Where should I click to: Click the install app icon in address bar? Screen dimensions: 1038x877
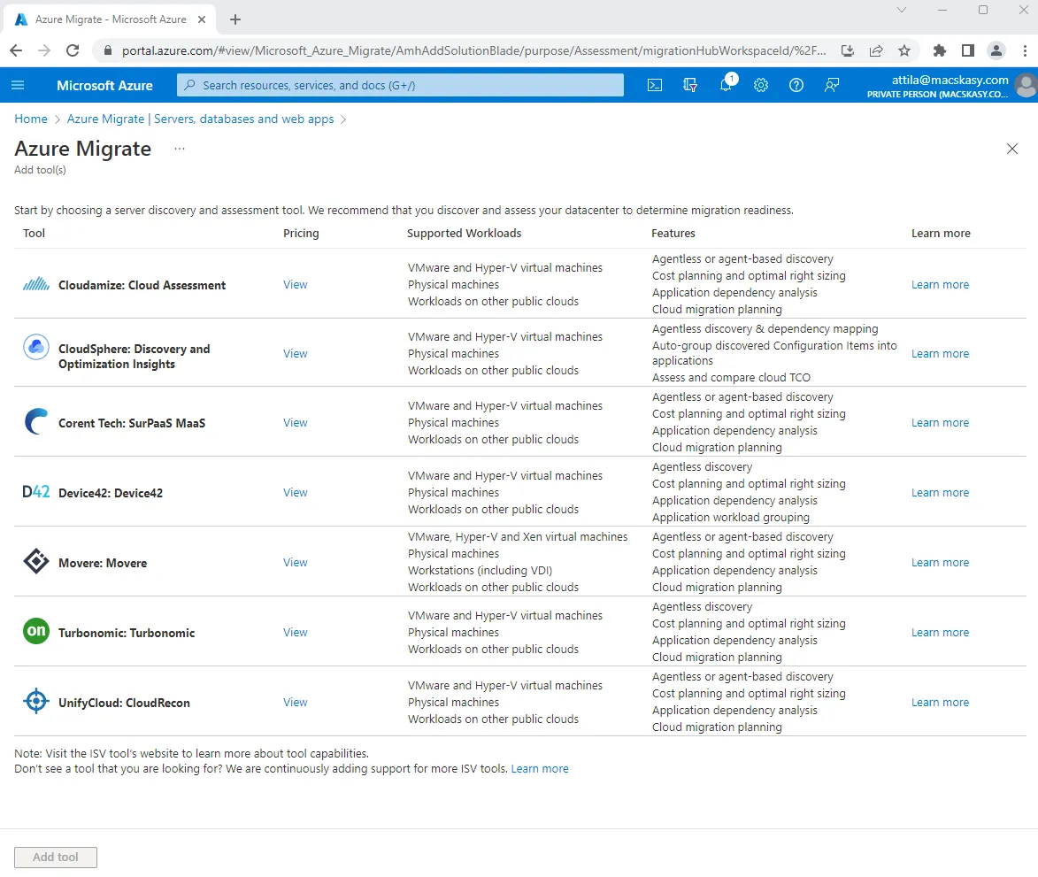point(848,50)
